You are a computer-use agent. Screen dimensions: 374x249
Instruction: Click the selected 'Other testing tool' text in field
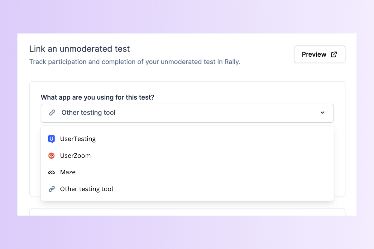pyautogui.click(x=89, y=113)
